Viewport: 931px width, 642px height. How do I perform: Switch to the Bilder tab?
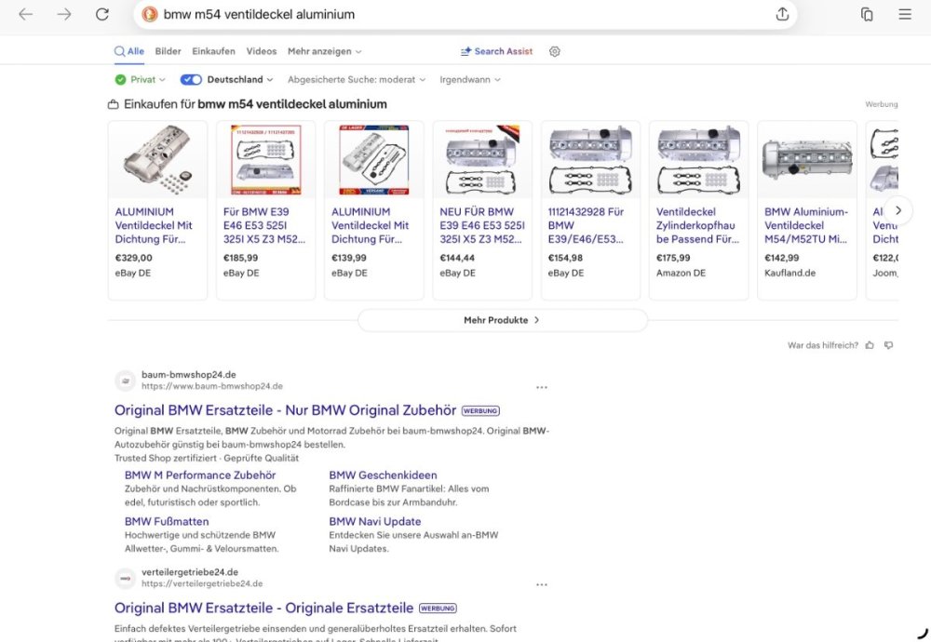click(168, 51)
